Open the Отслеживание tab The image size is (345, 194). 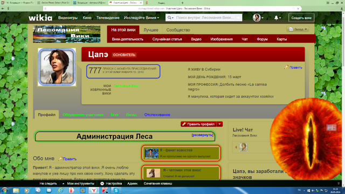click(x=157, y=115)
